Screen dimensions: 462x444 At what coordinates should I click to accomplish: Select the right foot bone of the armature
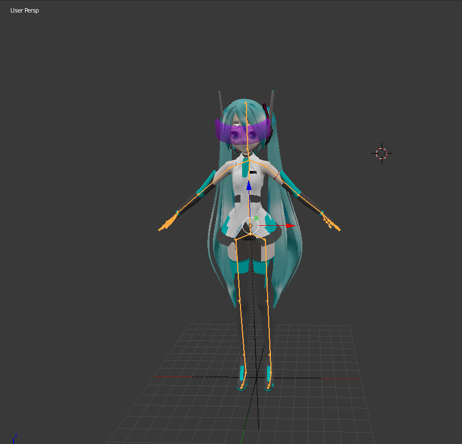268,384
